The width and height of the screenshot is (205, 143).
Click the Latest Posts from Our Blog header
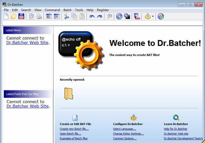[28, 94]
